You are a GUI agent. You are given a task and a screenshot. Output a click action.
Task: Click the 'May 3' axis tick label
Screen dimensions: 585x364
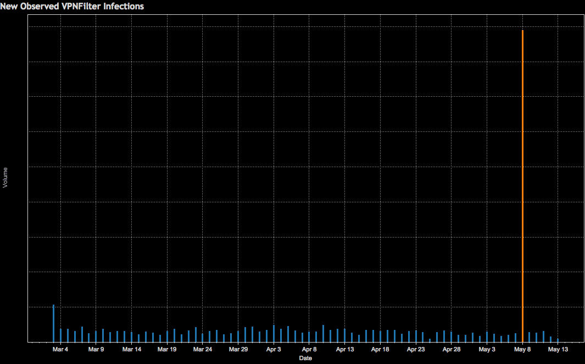[x=487, y=350]
